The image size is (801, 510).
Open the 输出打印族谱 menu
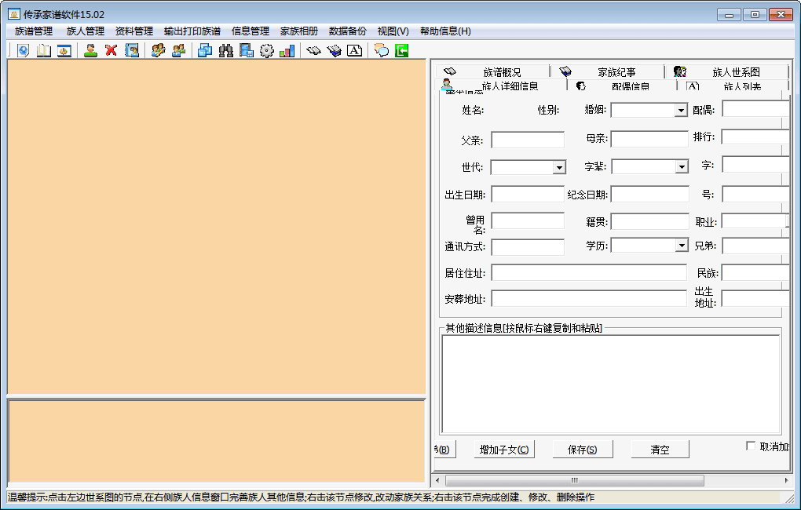(x=192, y=31)
